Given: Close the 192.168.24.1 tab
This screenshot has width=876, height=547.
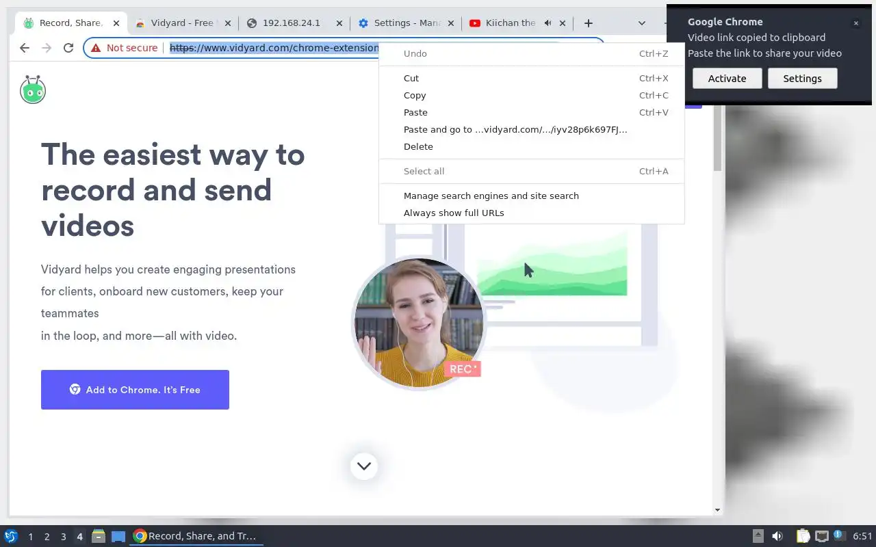Looking at the screenshot, I should 338,23.
